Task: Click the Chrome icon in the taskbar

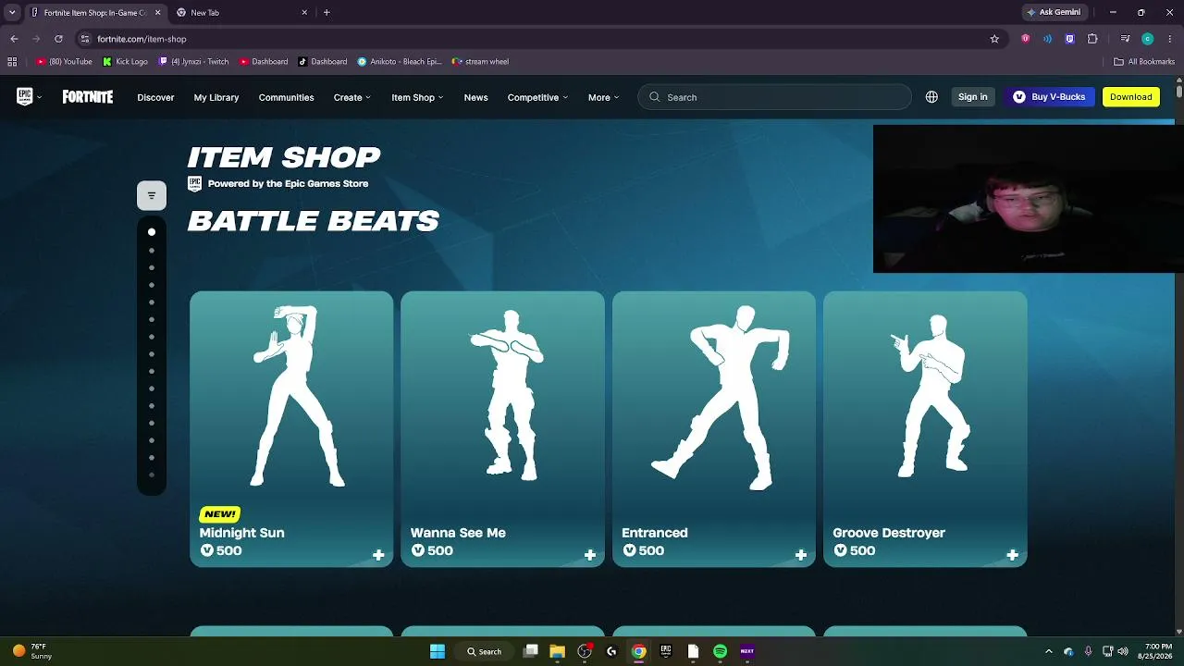Action: [x=638, y=651]
